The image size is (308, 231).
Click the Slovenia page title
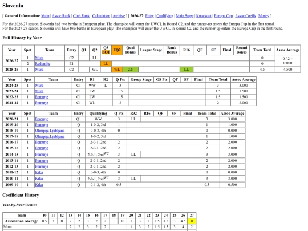[x=13, y=6]
